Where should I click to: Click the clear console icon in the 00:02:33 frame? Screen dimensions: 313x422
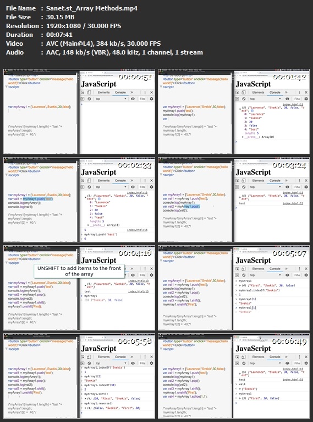(89, 187)
